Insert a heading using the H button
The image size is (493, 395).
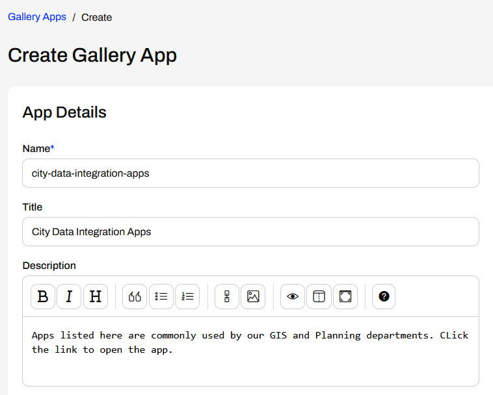coord(95,297)
